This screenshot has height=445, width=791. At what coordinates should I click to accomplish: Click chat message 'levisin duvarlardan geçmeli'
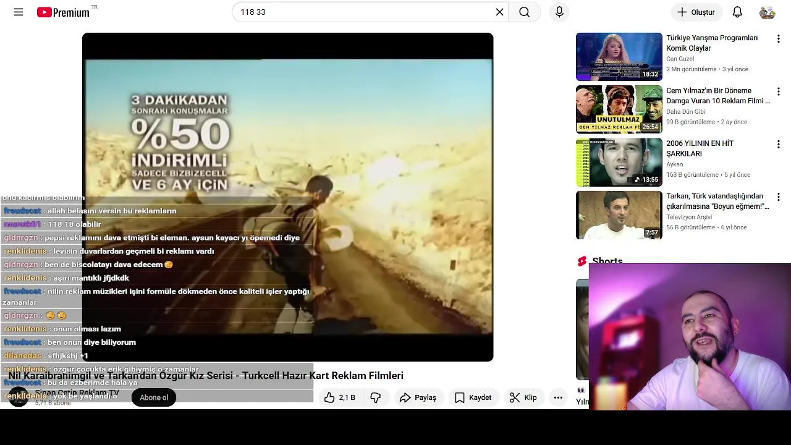133,252
